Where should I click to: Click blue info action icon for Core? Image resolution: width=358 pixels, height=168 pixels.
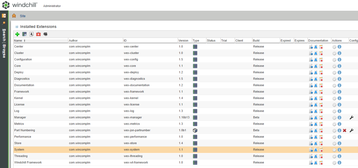click(339, 66)
